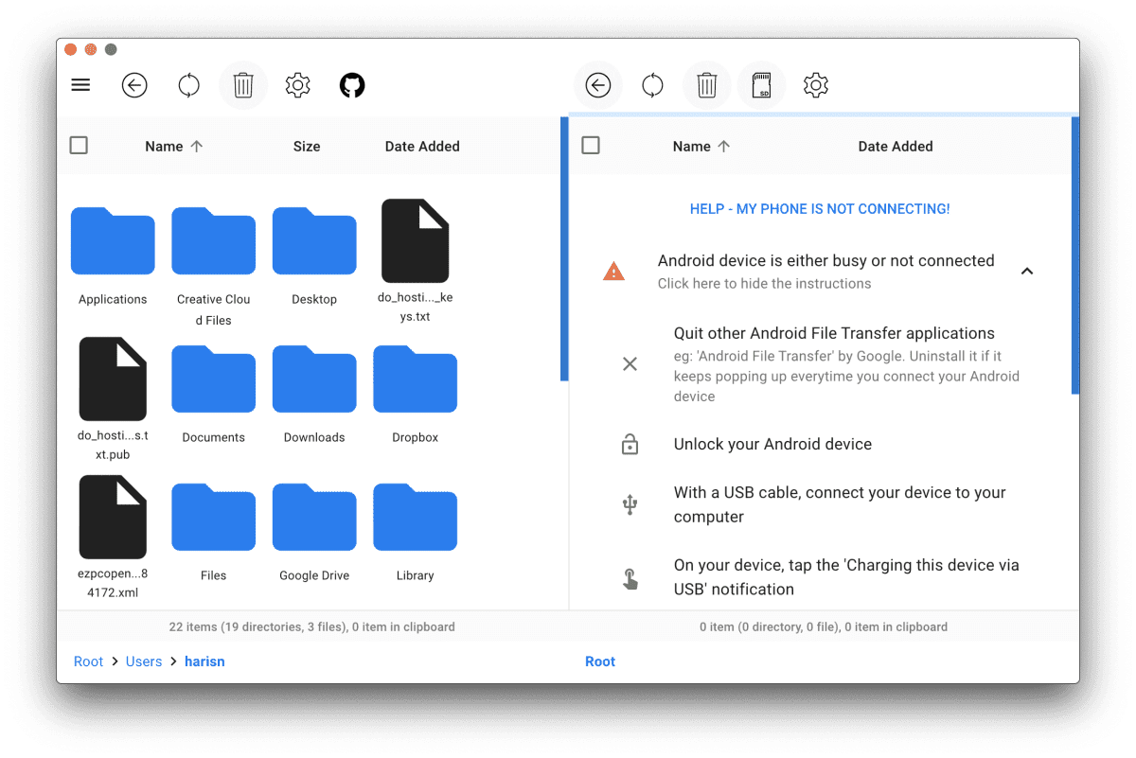Open settings from the device pane gear
This screenshot has width=1136, height=758.
[x=815, y=84]
